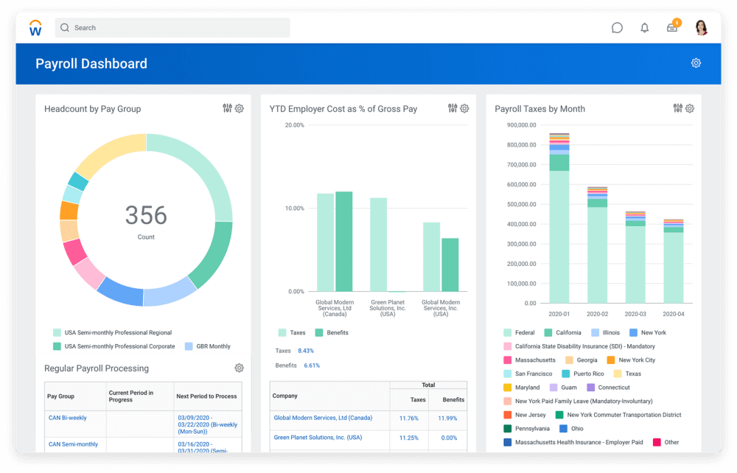Toggle Massachusetts legend swatch

[x=507, y=360]
